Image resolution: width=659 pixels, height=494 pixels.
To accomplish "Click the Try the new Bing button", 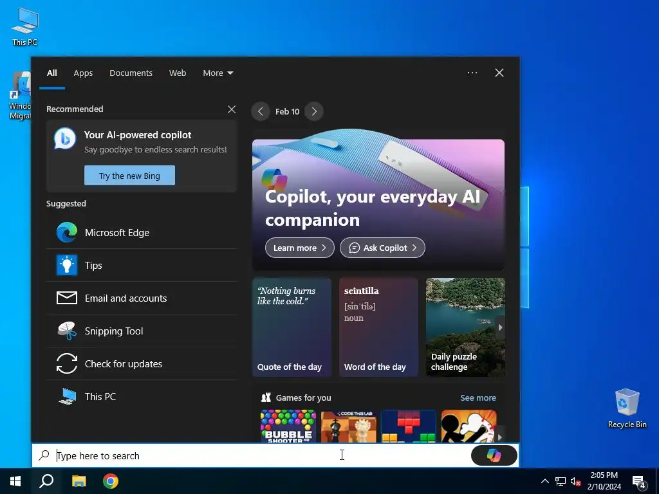I will click(x=129, y=176).
